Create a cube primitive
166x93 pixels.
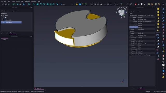click(158, 9)
